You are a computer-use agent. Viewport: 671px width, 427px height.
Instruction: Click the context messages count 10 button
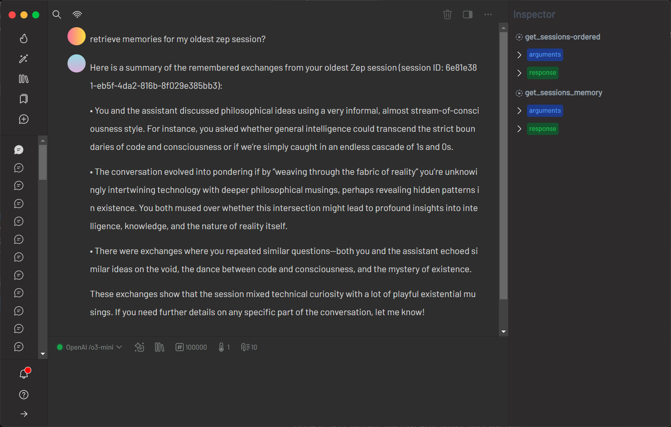pyautogui.click(x=249, y=347)
